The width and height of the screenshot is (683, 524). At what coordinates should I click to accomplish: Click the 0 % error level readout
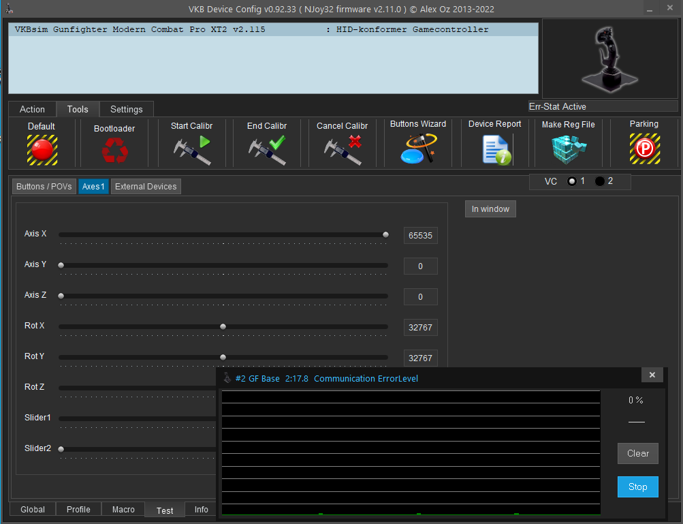[636, 400]
